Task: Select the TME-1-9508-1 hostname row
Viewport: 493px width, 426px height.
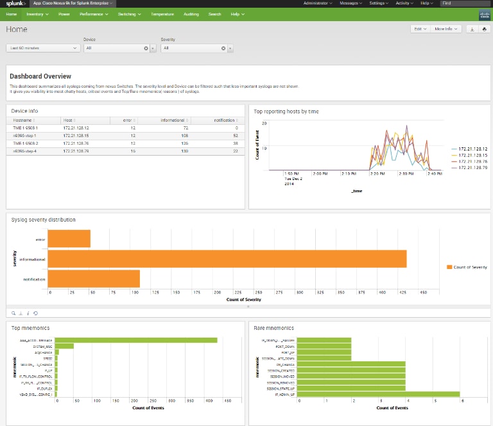Action: click(125, 128)
